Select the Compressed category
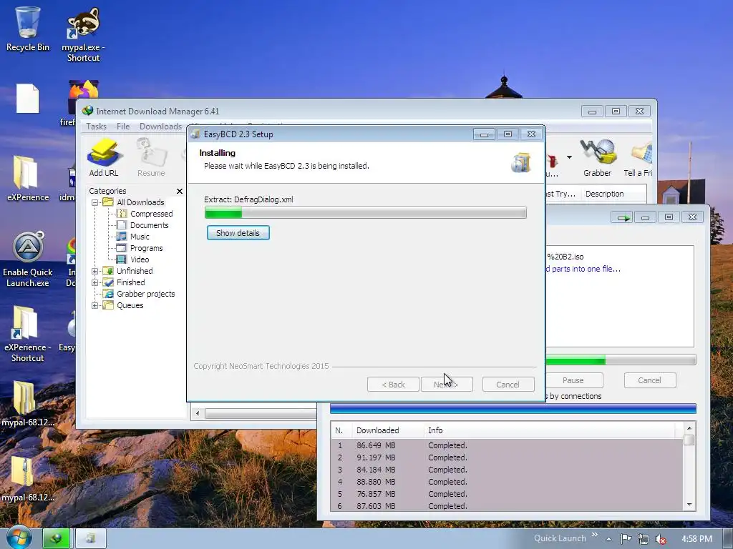This screenshot has height=549, width=733. 151,214
